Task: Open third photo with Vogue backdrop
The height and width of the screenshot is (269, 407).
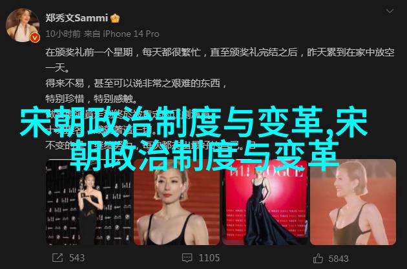Action: point(265,202)
